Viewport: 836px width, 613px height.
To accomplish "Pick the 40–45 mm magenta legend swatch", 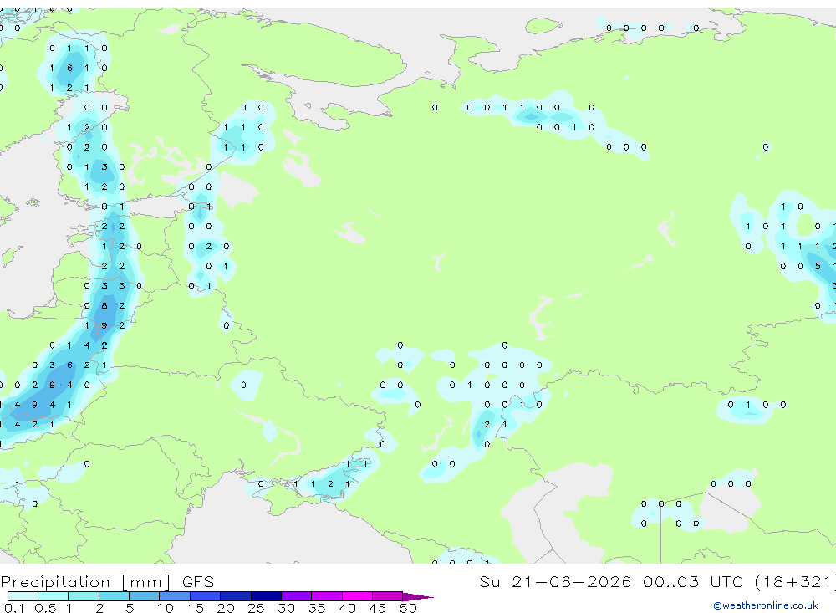I will (x=357, y=596).
